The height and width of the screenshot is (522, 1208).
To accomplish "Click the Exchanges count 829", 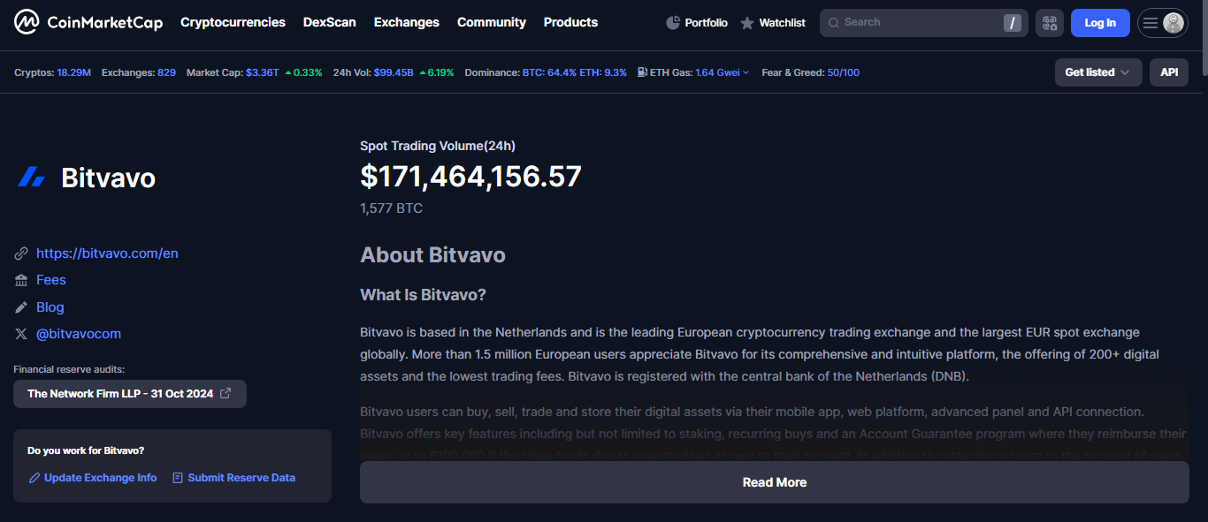I will click(x=166, y=72).
